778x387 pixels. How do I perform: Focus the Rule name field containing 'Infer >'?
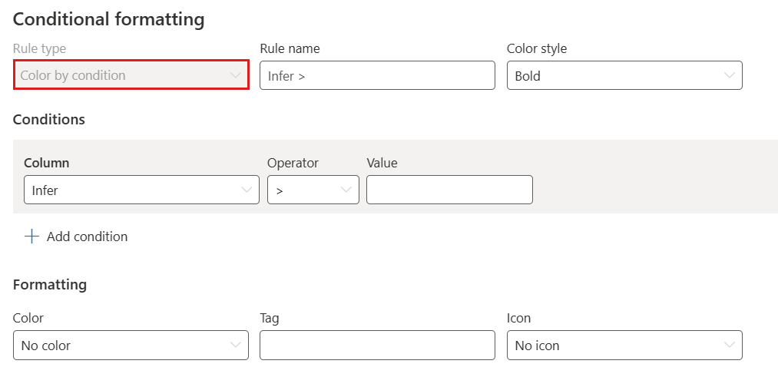point(377,76)
